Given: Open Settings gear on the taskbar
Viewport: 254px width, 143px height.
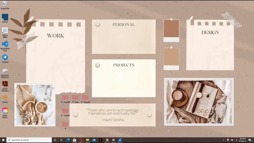Looking at the screenshot, I should click(x=114, y=140).
